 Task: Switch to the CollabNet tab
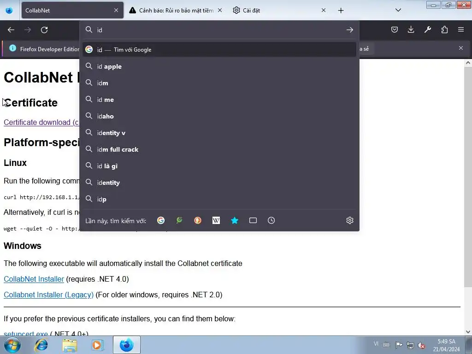point(72,10)
